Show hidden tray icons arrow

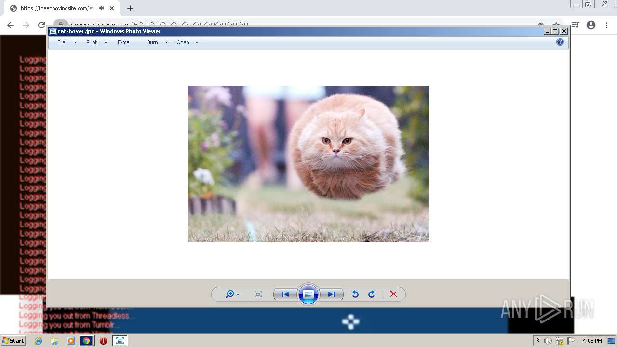[537, 341]
